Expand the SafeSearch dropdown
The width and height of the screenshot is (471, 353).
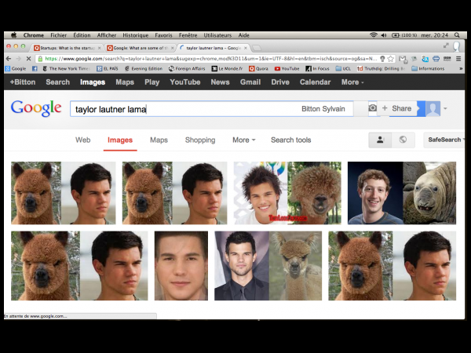point(444,140)
